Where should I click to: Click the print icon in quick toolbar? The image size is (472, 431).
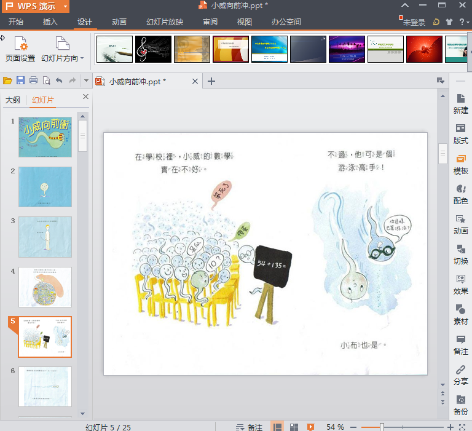pos(33,81)
